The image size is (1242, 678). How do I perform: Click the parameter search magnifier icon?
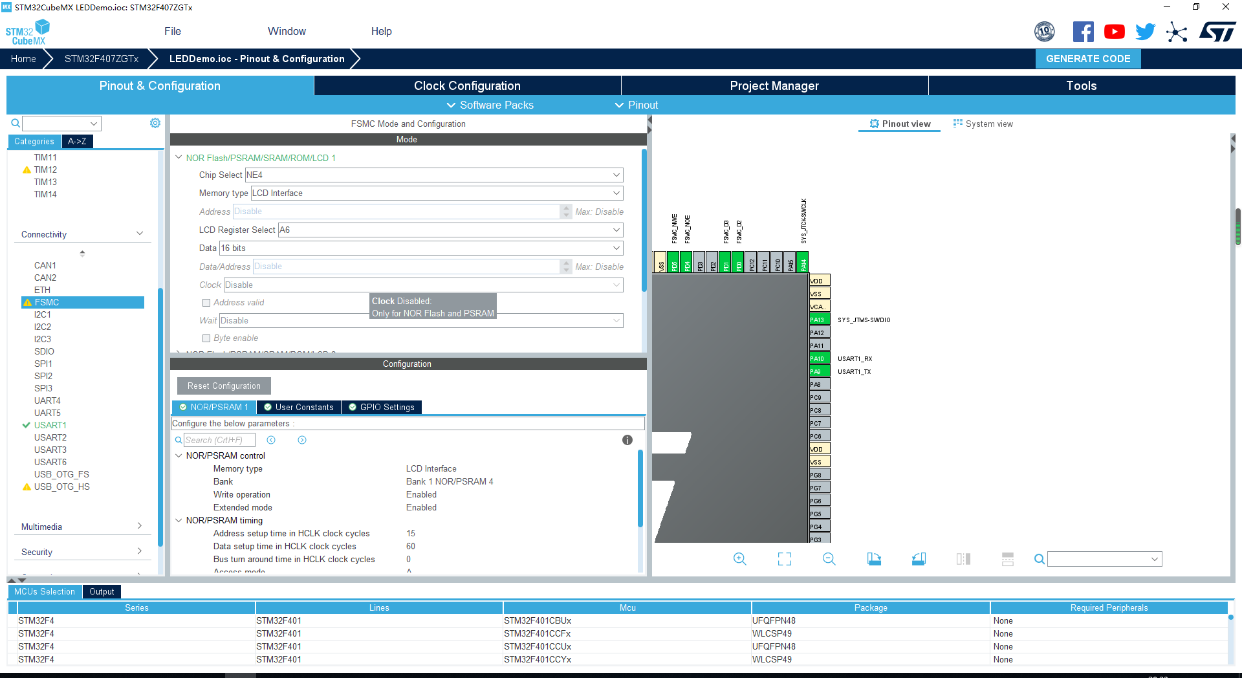[179, 440]
